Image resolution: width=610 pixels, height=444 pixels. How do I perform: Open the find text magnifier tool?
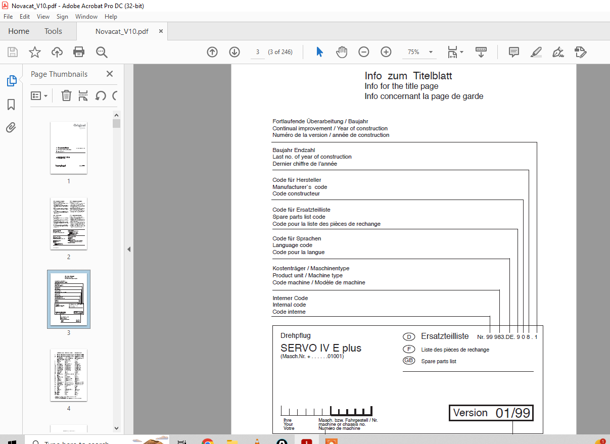coord(102,52)
